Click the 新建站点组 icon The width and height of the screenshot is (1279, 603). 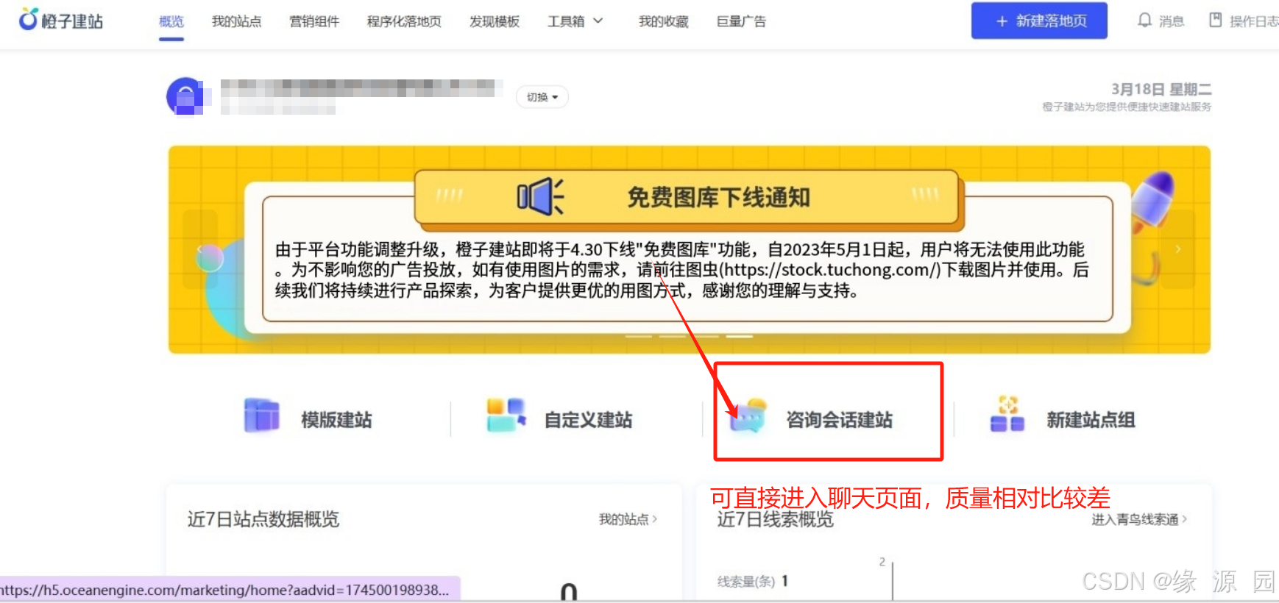click(x=1007, y=414)
